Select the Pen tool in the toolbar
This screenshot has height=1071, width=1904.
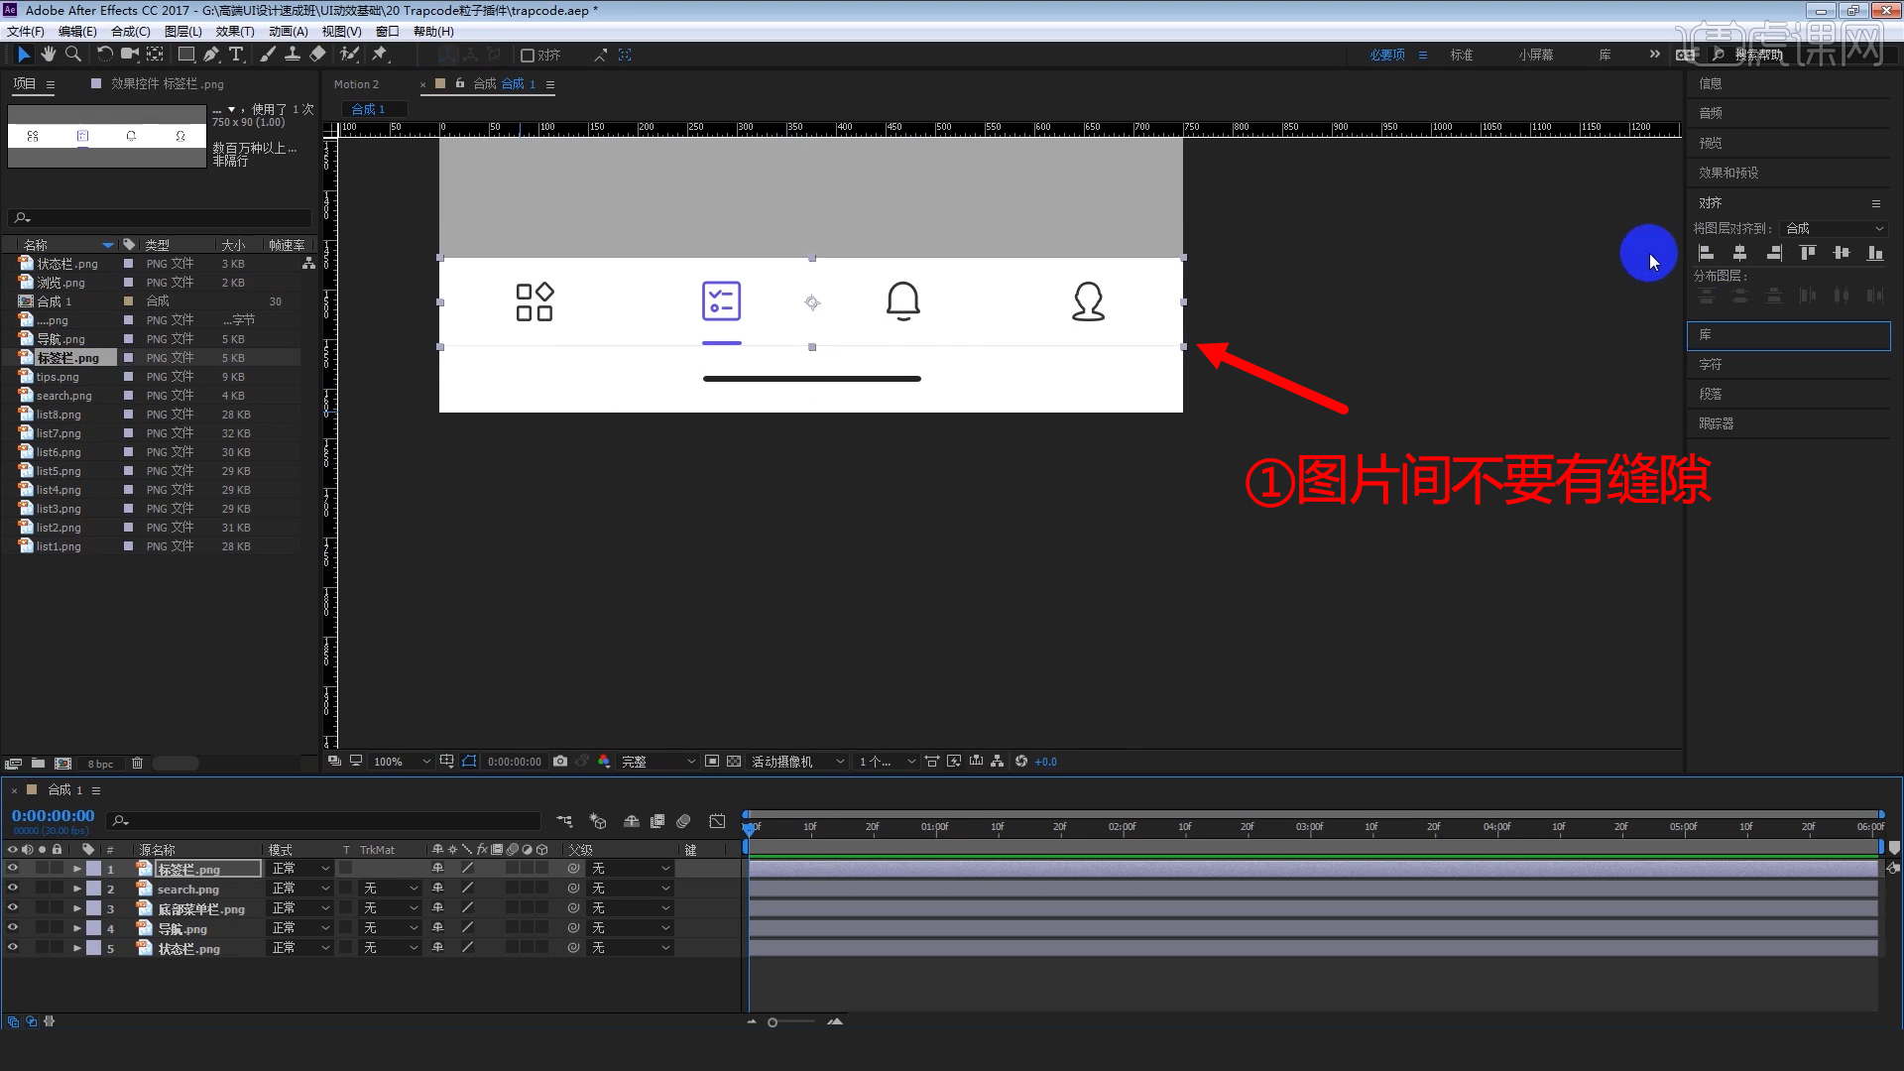pos(211,55)
